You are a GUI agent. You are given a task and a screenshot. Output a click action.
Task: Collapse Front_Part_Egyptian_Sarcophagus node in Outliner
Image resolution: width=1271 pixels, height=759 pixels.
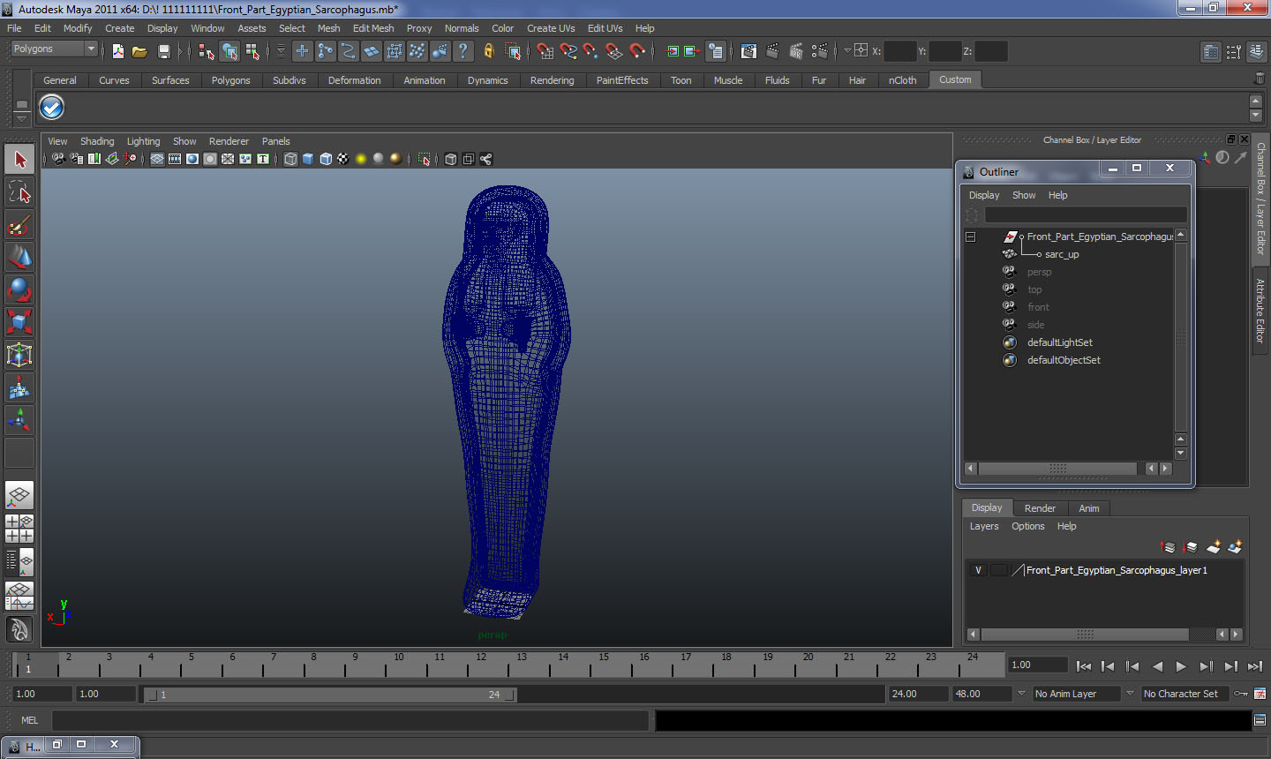(x=970, y=237)
